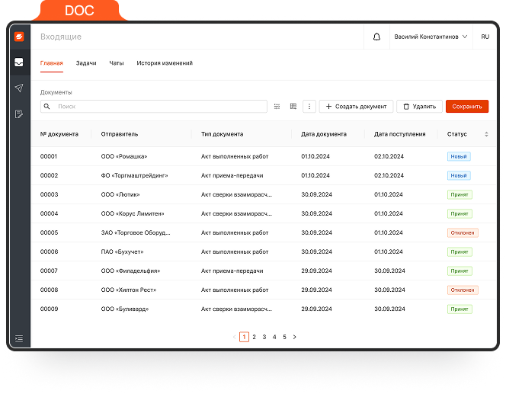Open Василий Константинов user dropdown

pos(431,37)
